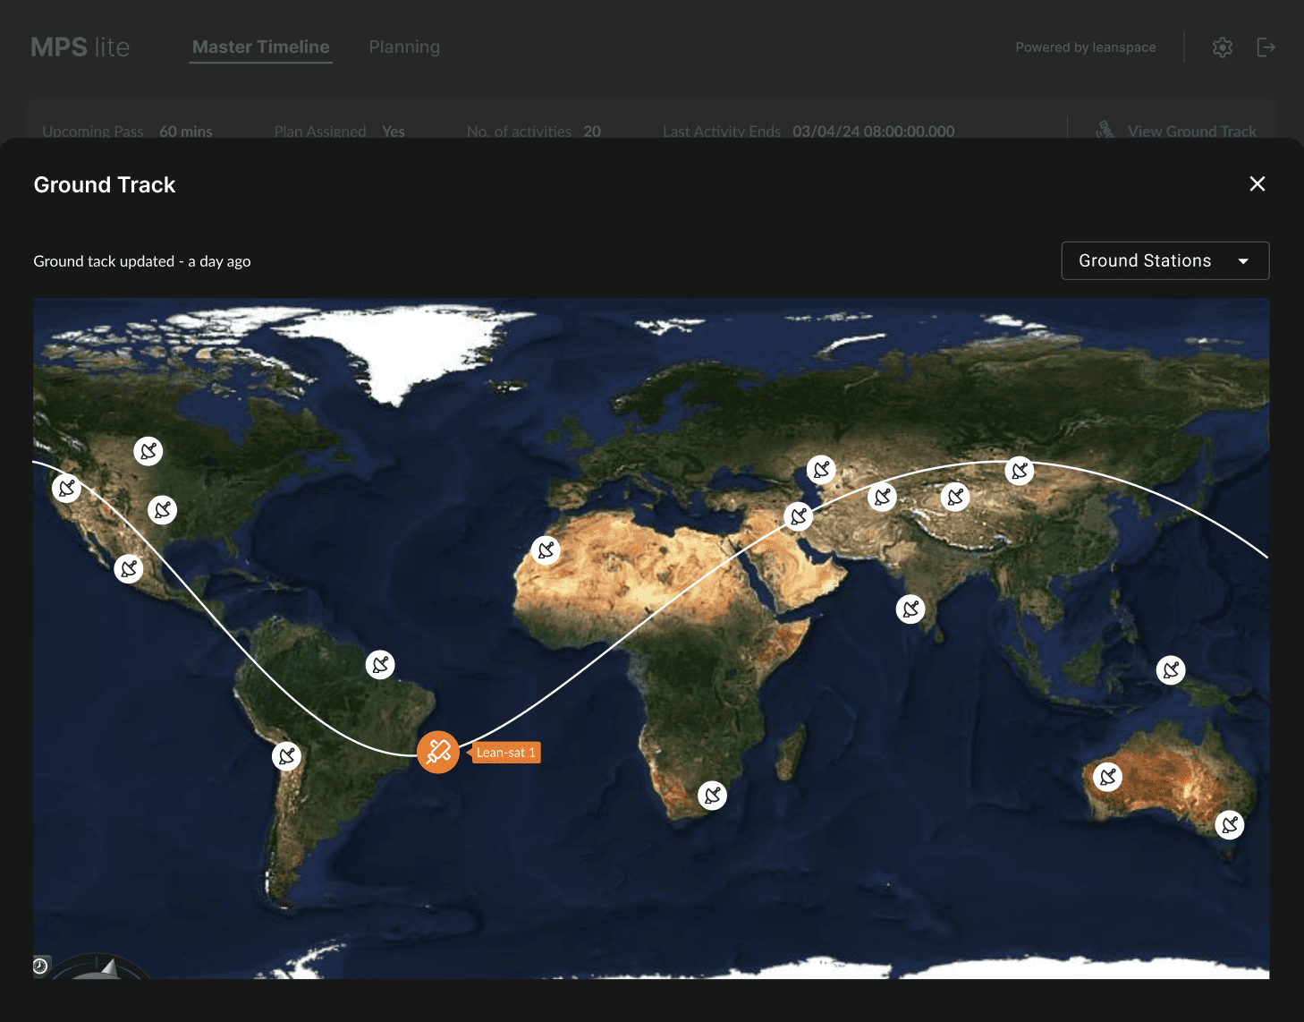Screen dimensions: 1304x1022
Task: Select the ground station icon in western Australia
Action: 1108,777
